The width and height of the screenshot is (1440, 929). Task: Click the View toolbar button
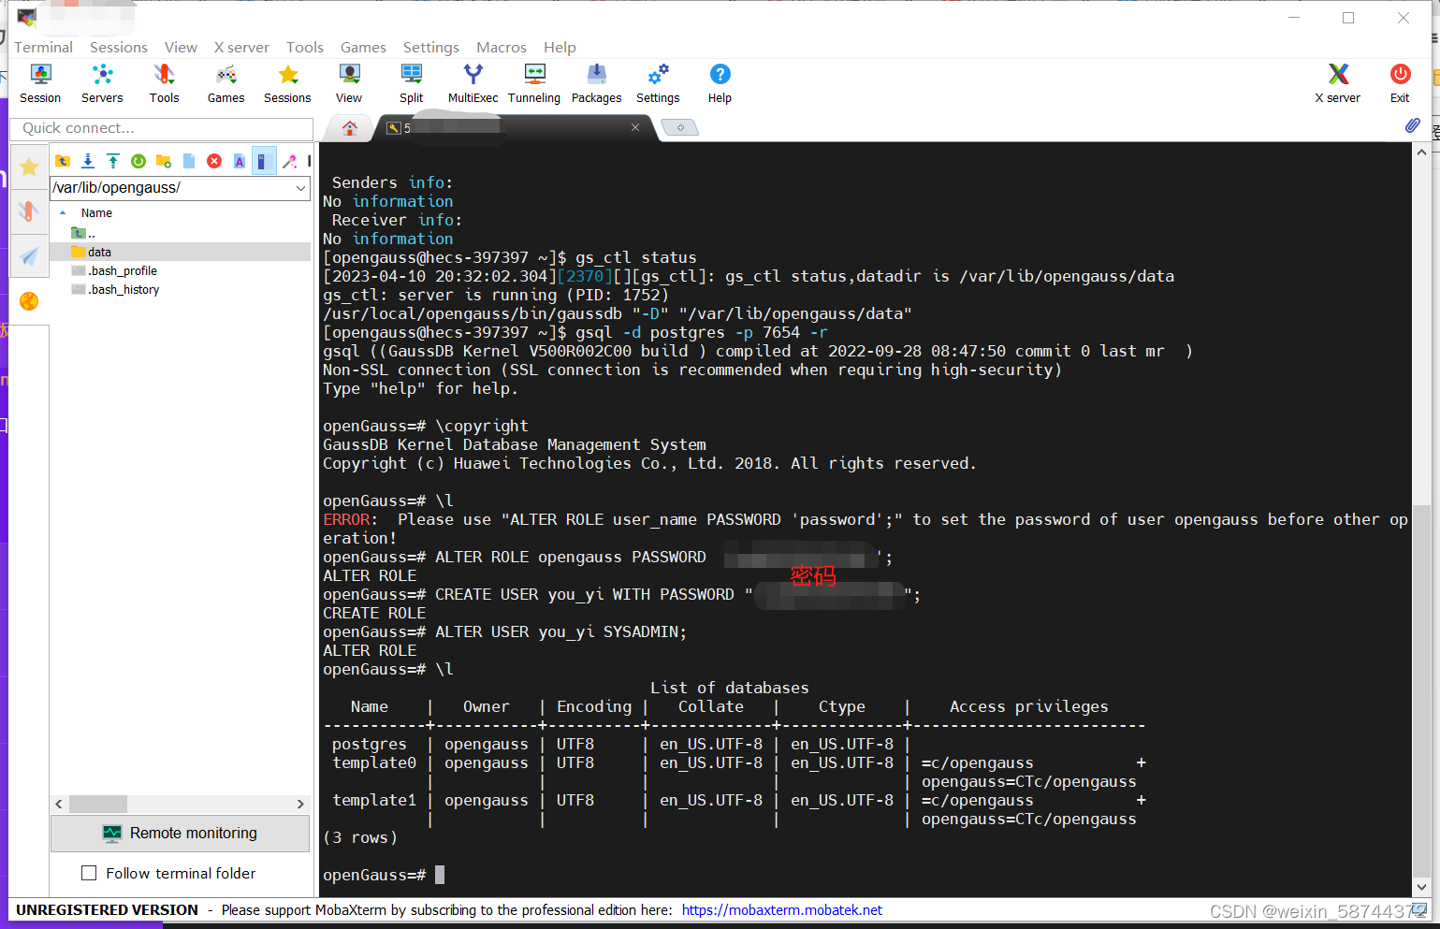[x=349, y=83]
